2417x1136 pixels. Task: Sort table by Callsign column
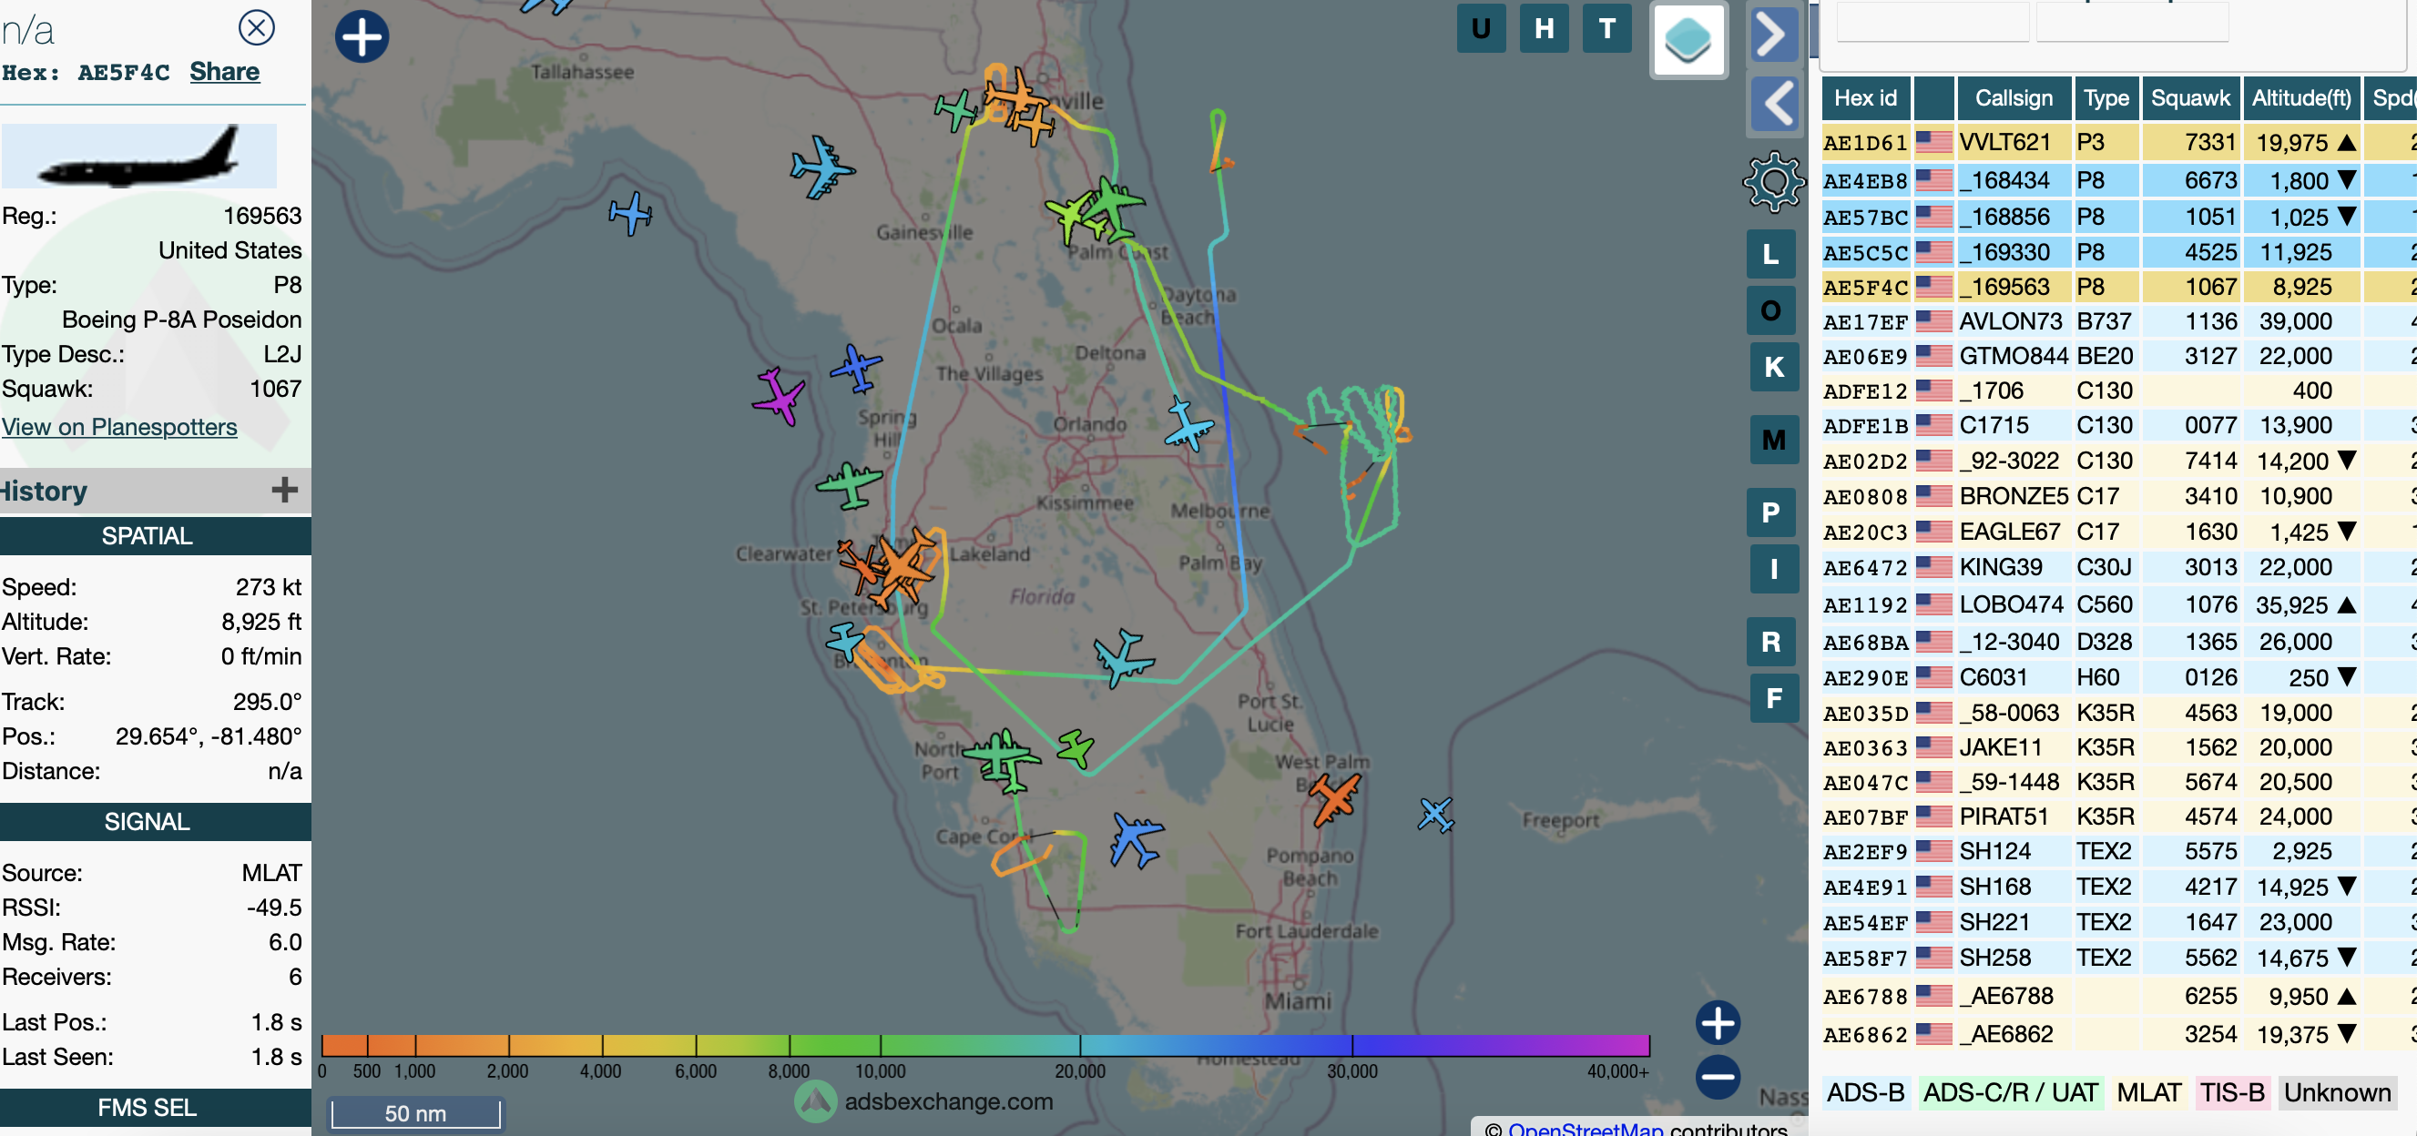click(2014, 98)
